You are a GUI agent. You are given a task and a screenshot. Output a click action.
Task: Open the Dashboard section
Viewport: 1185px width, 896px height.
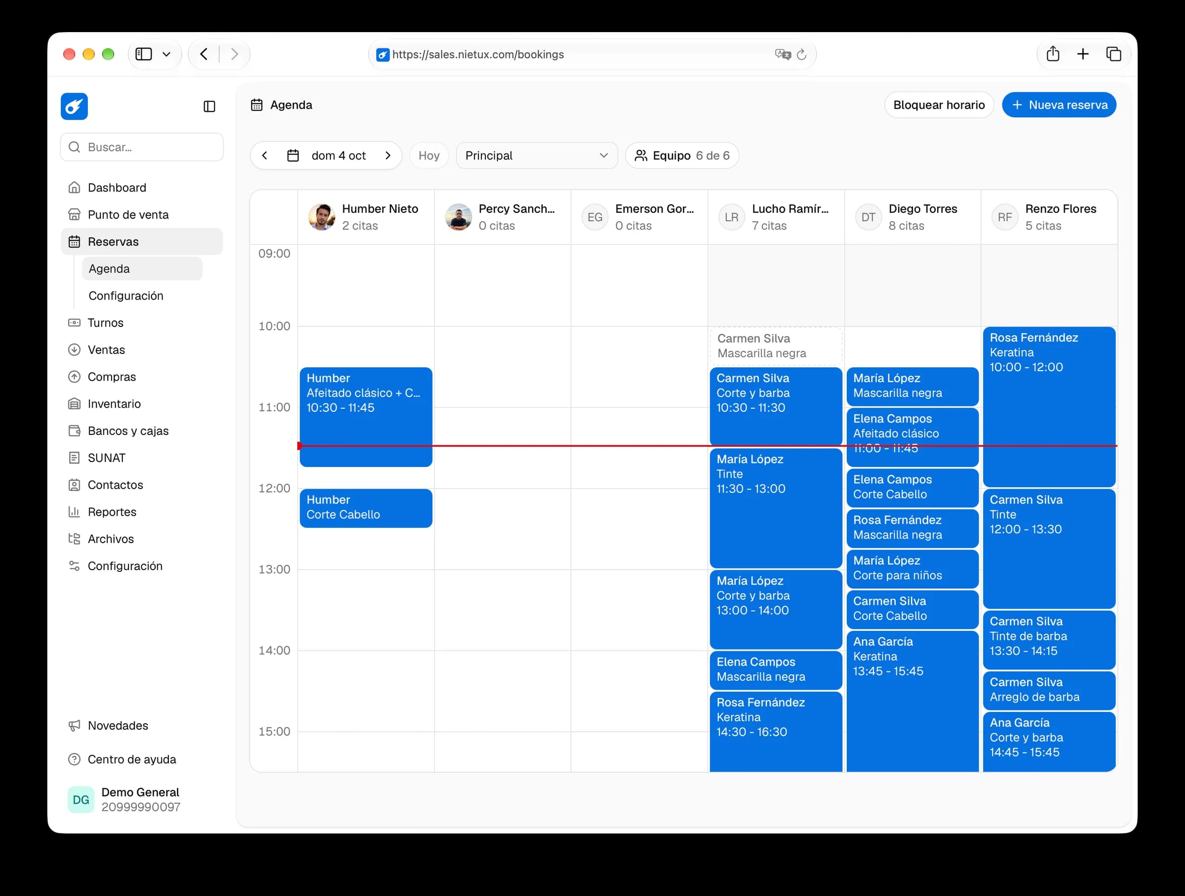tap(142, 188)
